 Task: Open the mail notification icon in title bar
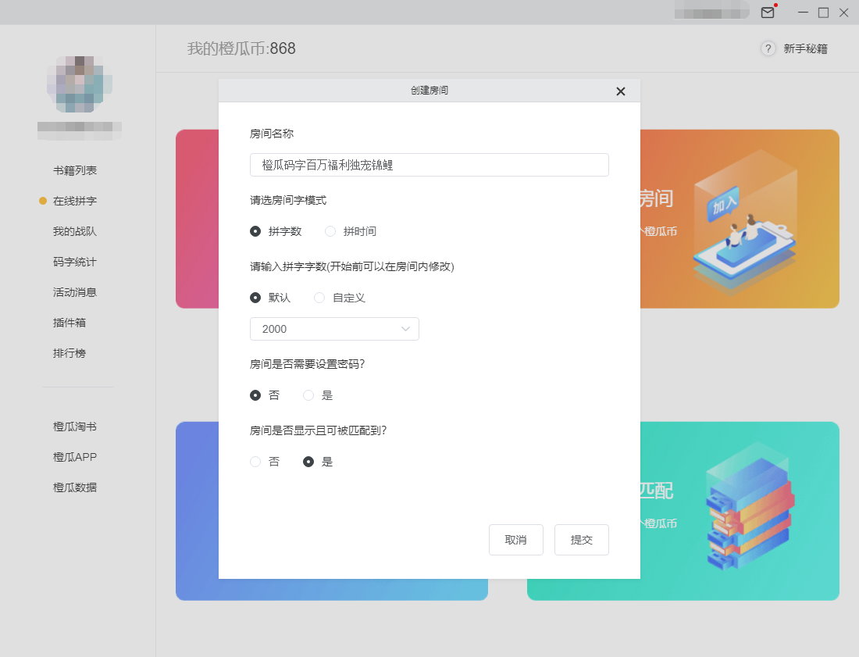(768, 12)
